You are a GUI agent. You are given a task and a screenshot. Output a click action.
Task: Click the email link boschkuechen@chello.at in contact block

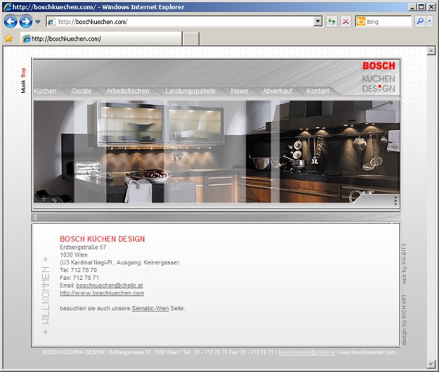110,286
